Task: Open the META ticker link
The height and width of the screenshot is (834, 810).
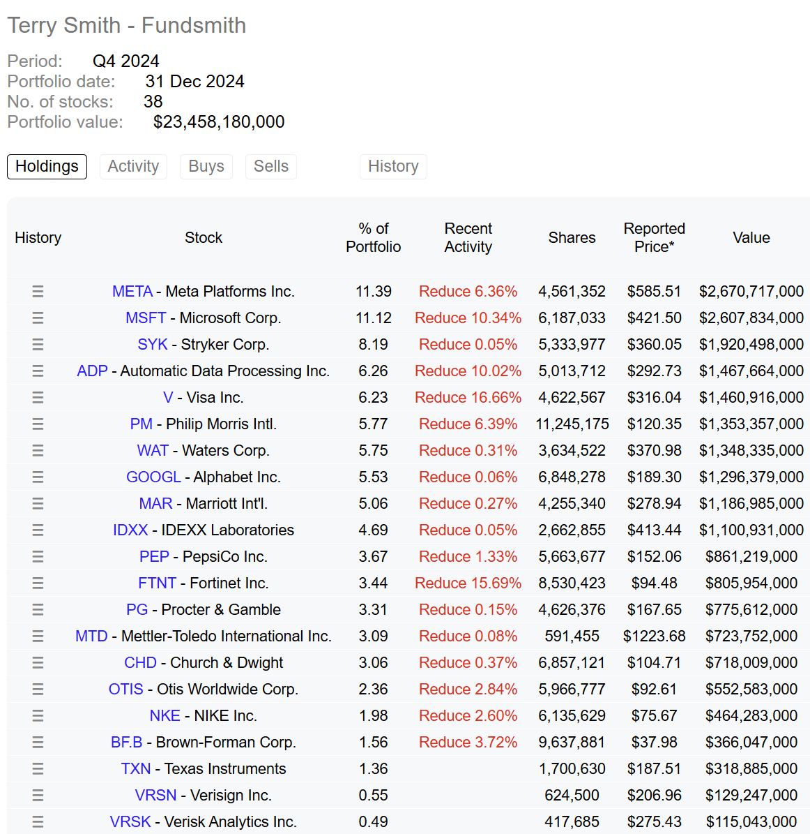Action: pos(132,292)
